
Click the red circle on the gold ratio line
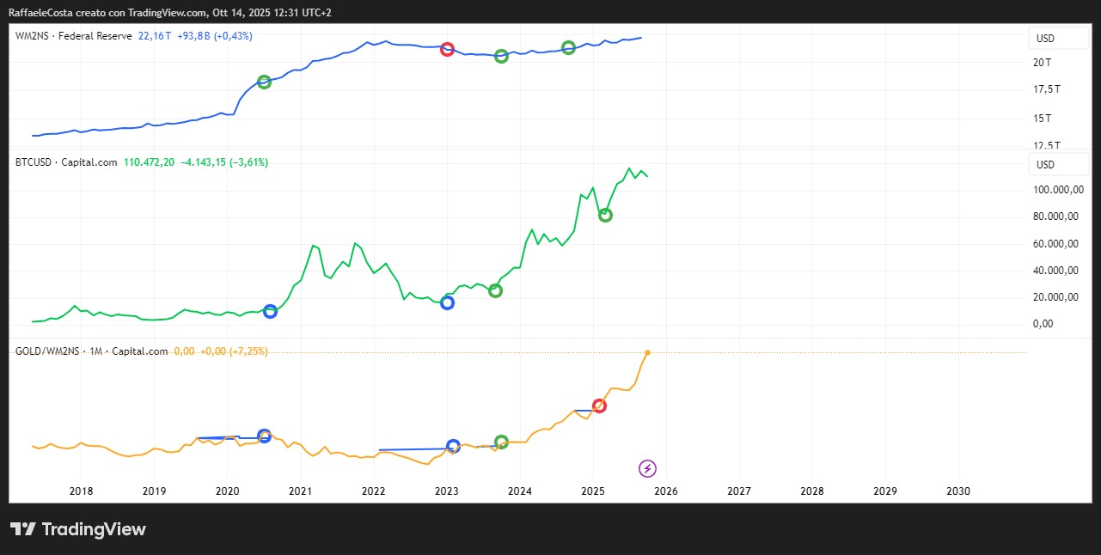point(600,406)
